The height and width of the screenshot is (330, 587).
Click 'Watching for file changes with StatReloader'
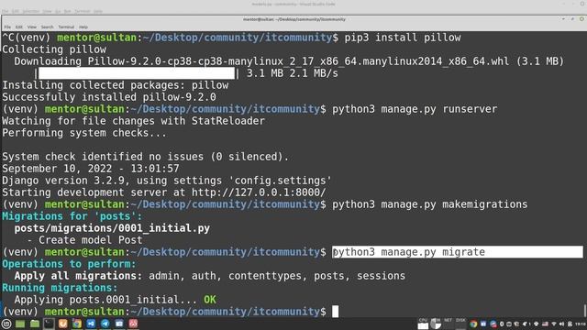tap(133, 121)
